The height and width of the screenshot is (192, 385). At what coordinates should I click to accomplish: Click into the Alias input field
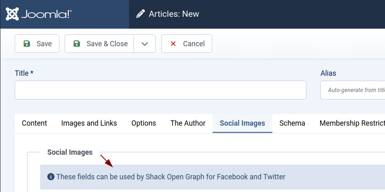352,90
